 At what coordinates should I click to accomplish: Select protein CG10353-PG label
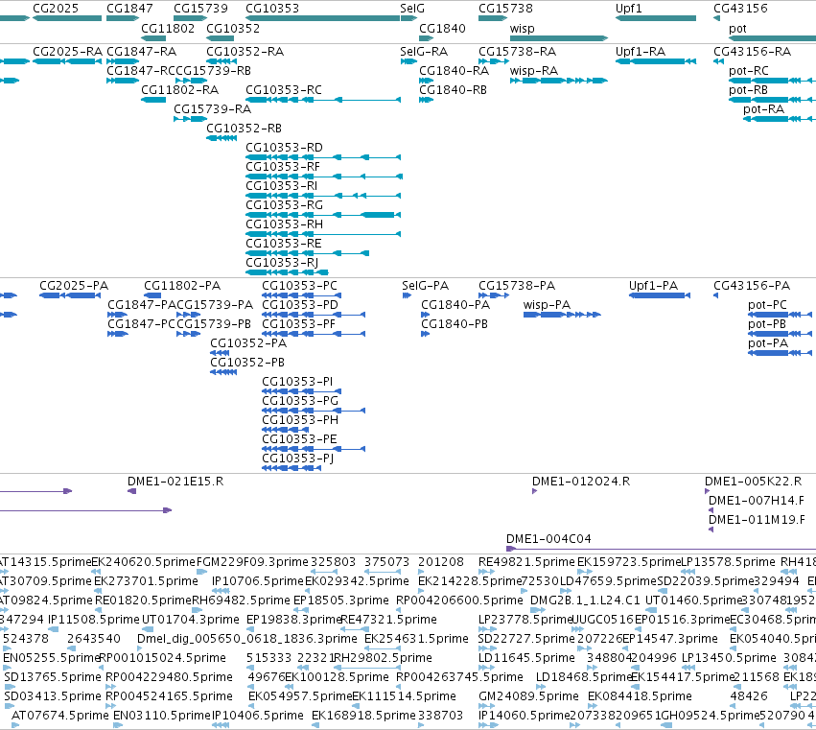coord(300,401)
